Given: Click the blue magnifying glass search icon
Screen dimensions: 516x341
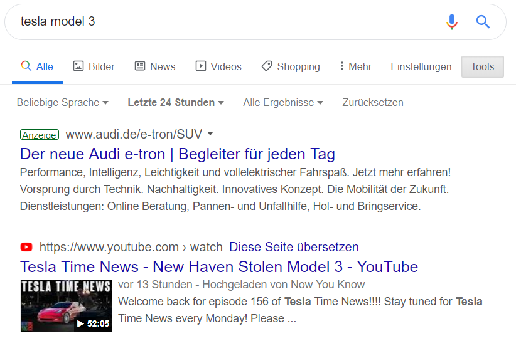Looking at the screenshot, I should pyautogui.click(x=483, y=22).
